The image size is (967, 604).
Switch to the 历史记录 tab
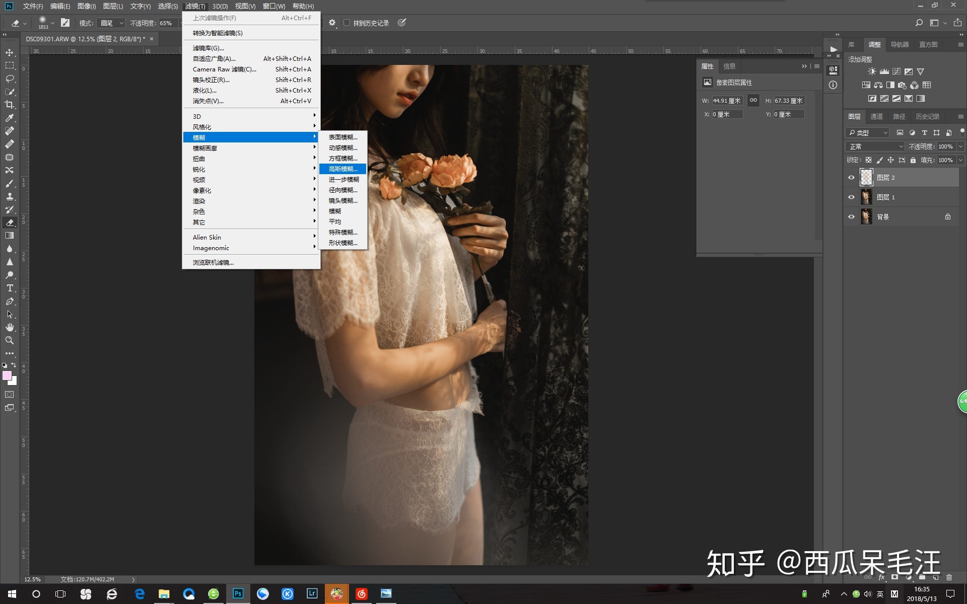click(927, 116)
